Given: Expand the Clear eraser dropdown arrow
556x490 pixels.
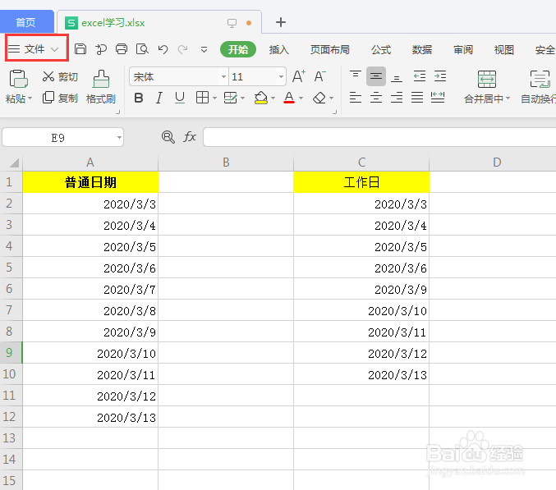Looking at the screenshot, I should (x=332, y=98).
